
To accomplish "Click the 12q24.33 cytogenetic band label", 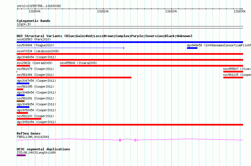I will tap(24, 24).
